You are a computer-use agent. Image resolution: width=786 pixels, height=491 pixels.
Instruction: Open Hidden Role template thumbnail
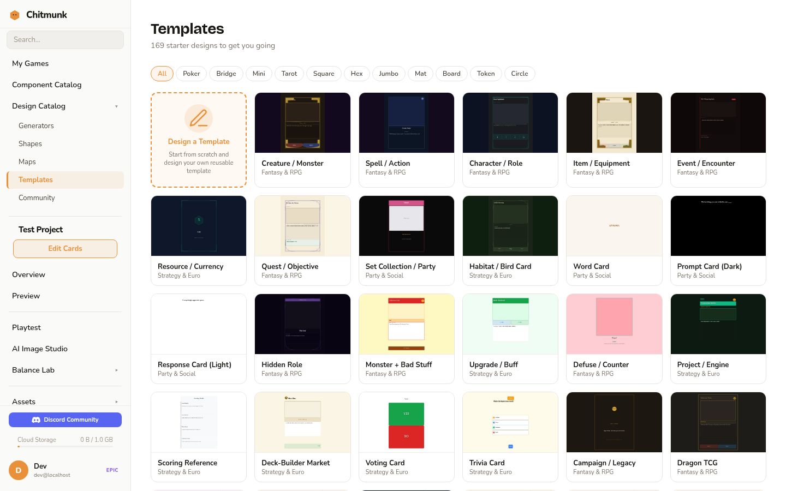tap(302, 324)
